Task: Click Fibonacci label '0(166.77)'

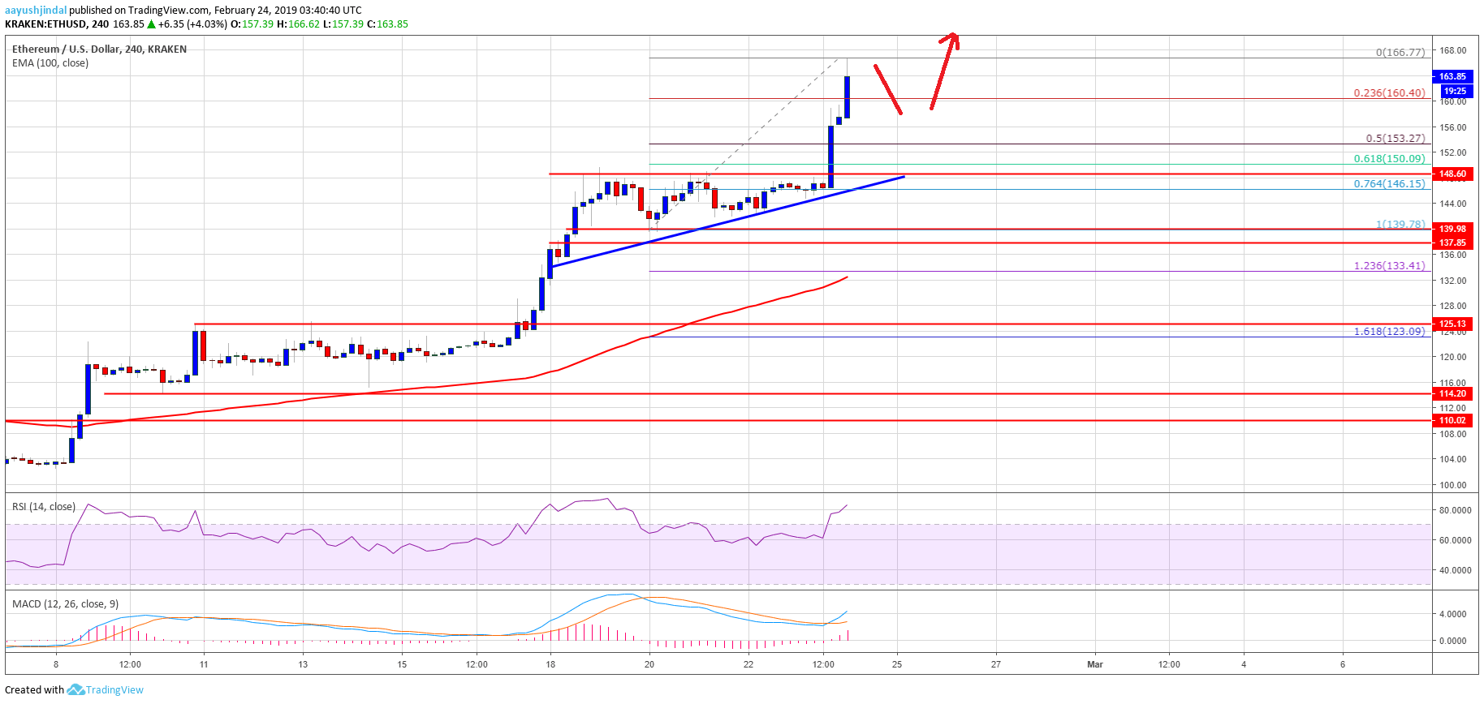Action: [x=1400, y=53]
